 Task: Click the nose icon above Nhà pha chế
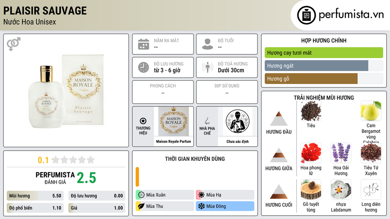pyautogui.click(x=207, y=121)
